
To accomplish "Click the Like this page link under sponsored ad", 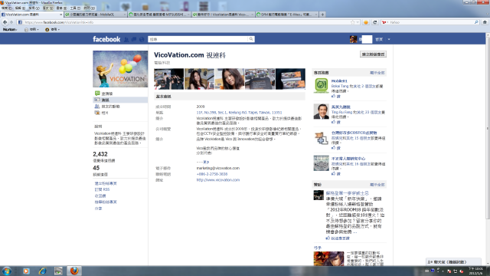I will pos(338,238).
